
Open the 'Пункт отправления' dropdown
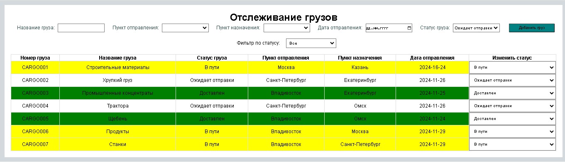pyautogui.click(x=185, y=28)
